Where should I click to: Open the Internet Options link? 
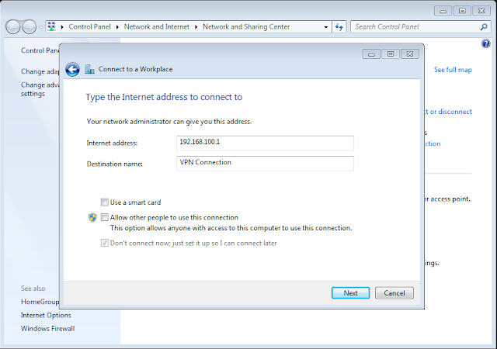[x=46, y=315]
